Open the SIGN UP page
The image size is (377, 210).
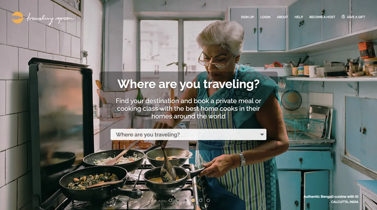coord(247,17)
